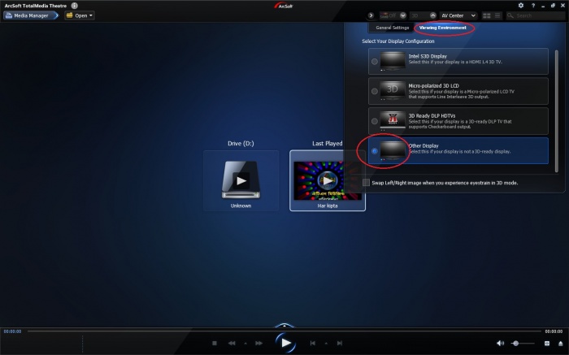Select the Viewing Environment tab

[443, 28]
